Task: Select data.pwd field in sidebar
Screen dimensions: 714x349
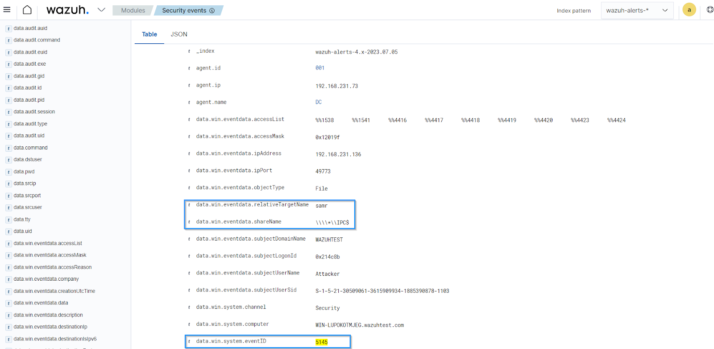Action: (x=24, y=171)
